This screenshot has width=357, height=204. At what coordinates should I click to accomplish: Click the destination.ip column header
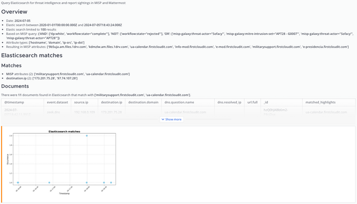pyautogui.click(x=111, y=102)
